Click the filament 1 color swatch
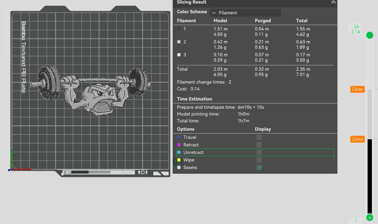Screen dimensions: 378x224 179,29
